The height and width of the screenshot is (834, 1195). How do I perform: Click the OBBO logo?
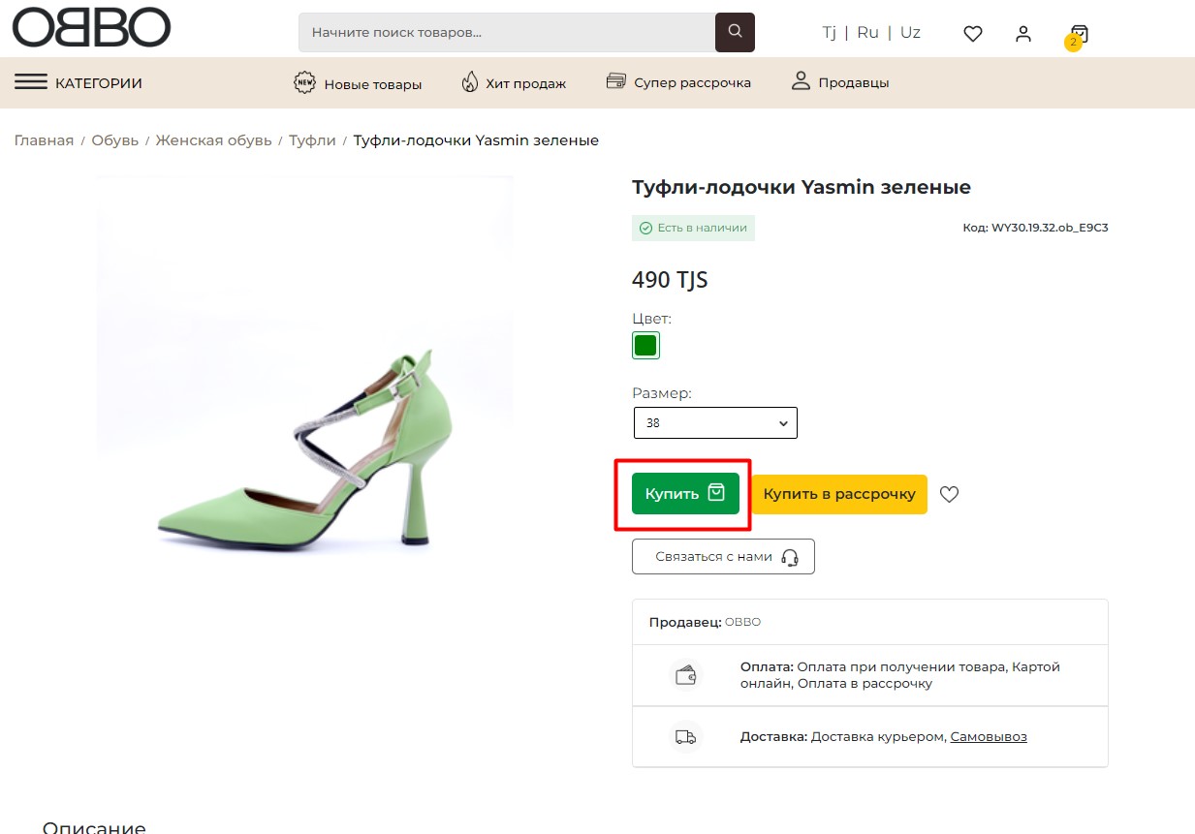click(91, 27)
